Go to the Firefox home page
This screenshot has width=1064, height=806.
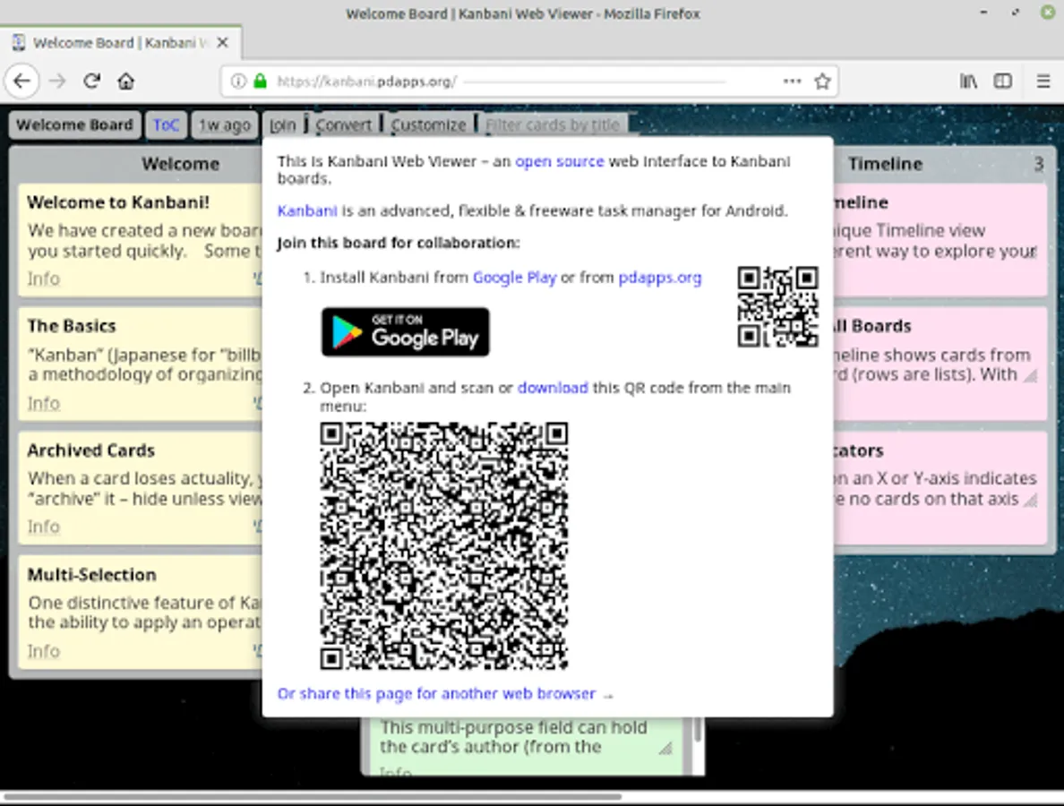125,81
